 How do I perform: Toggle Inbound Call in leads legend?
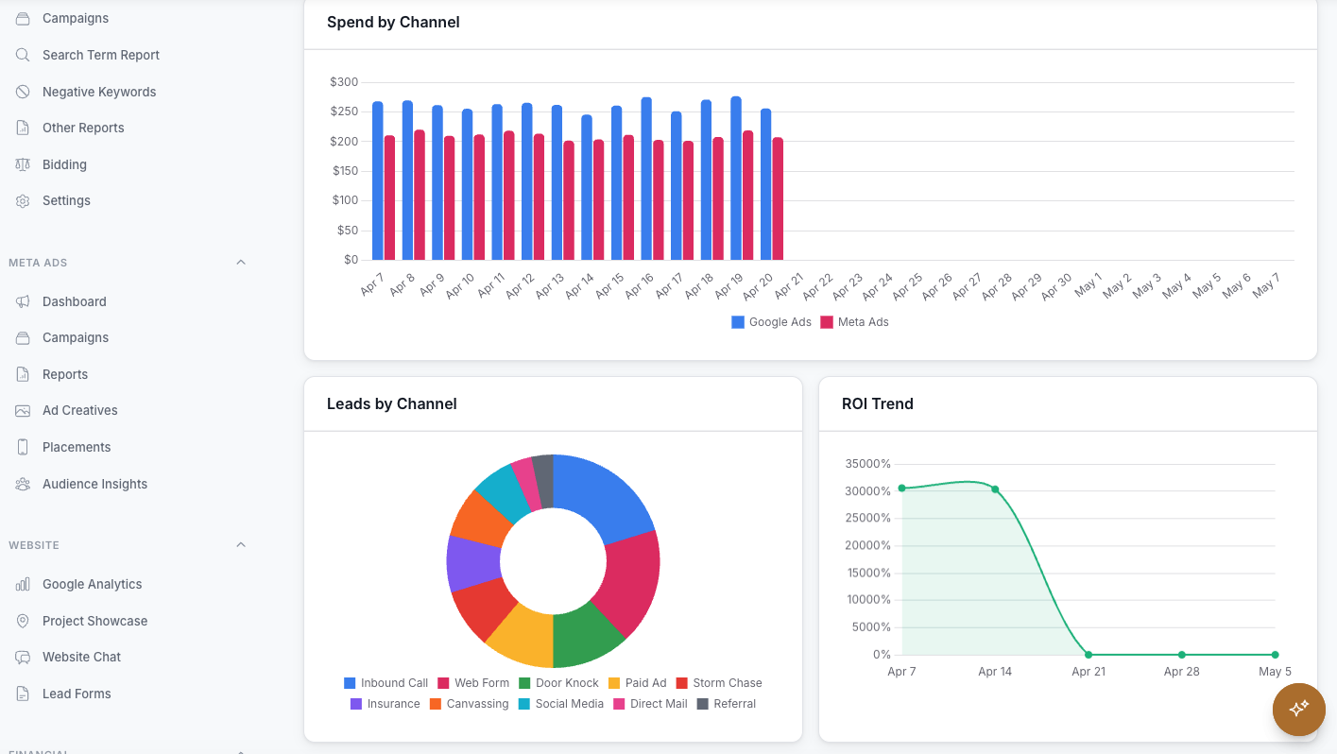[386, 683]
